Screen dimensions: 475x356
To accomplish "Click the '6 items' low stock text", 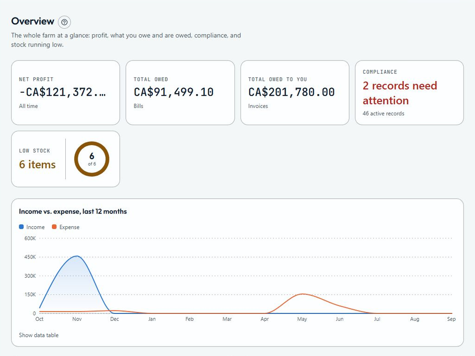I will click(x=37, y=164).
